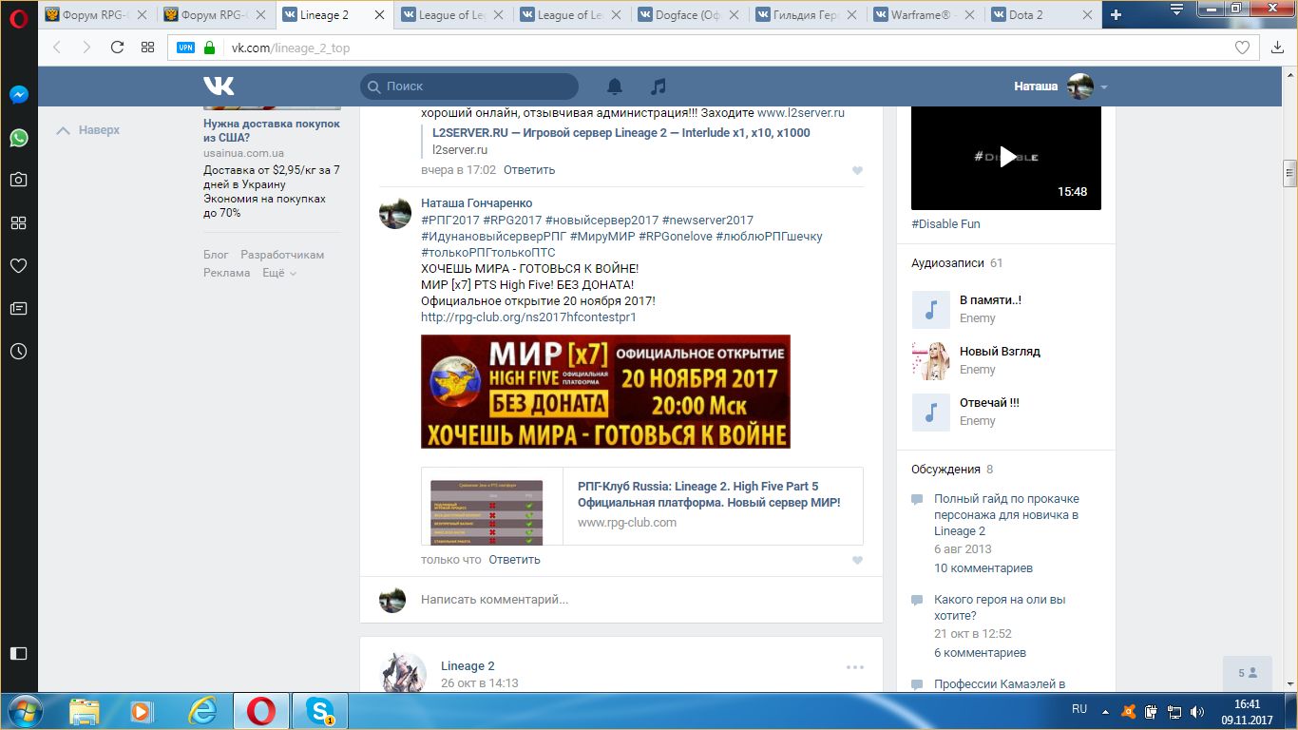The image size is (1298, 730).
Task: Click the Opera snapshot camera icon
Action: 18,180
